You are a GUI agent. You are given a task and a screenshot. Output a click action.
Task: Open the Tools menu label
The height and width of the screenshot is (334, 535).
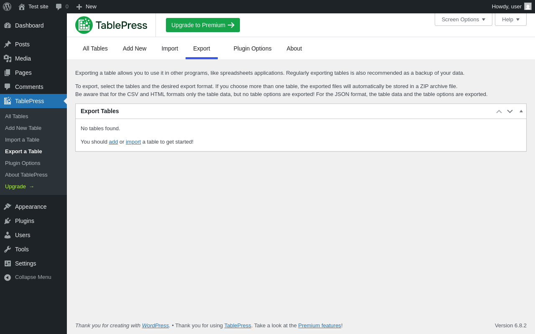(22, 249)
